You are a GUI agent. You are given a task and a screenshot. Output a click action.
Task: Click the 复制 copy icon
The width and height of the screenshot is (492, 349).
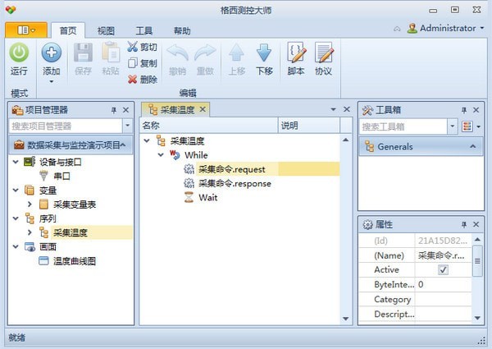(132, 63)
